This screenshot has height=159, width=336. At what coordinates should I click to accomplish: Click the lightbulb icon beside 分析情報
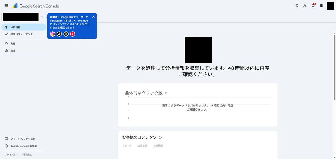[x=6, y=27]
